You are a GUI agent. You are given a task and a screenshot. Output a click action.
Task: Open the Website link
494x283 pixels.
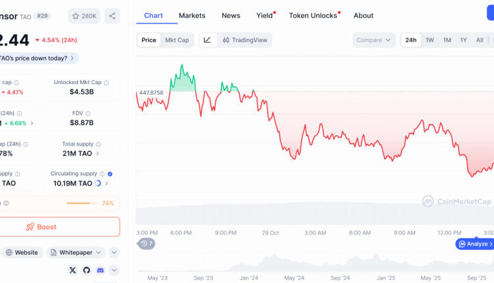[x=22, y=252]
